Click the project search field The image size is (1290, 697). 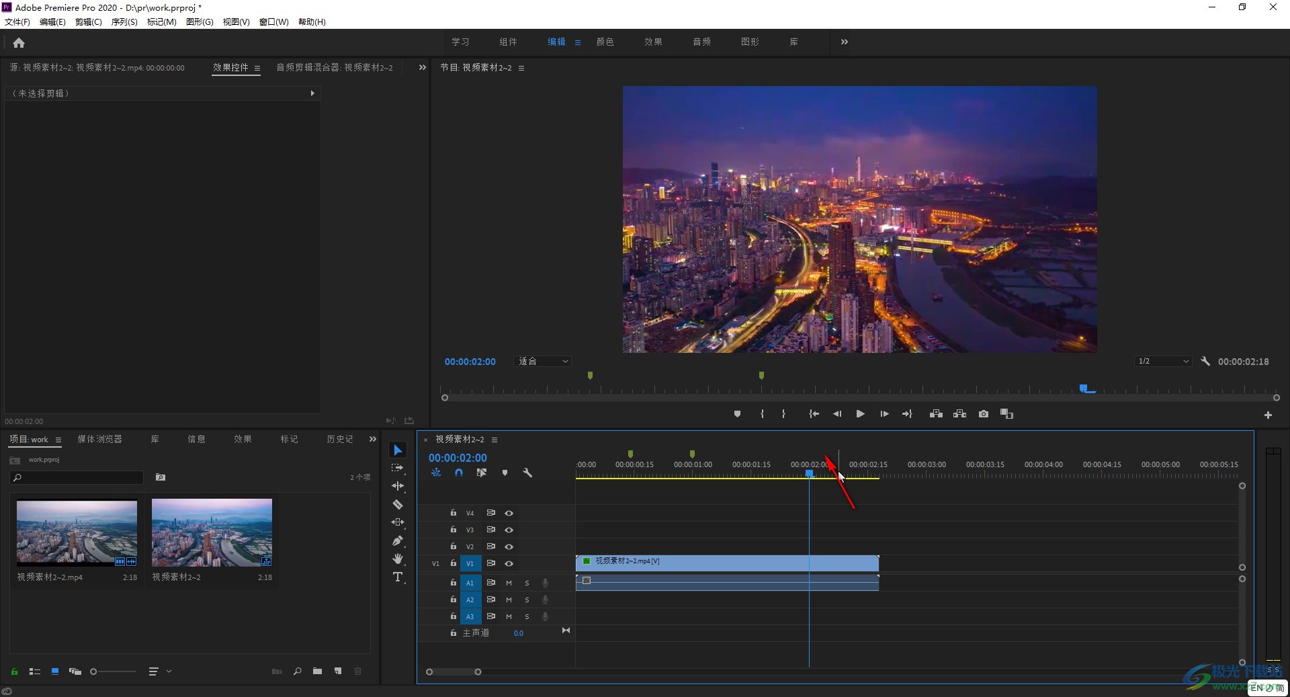click(77, 477)
